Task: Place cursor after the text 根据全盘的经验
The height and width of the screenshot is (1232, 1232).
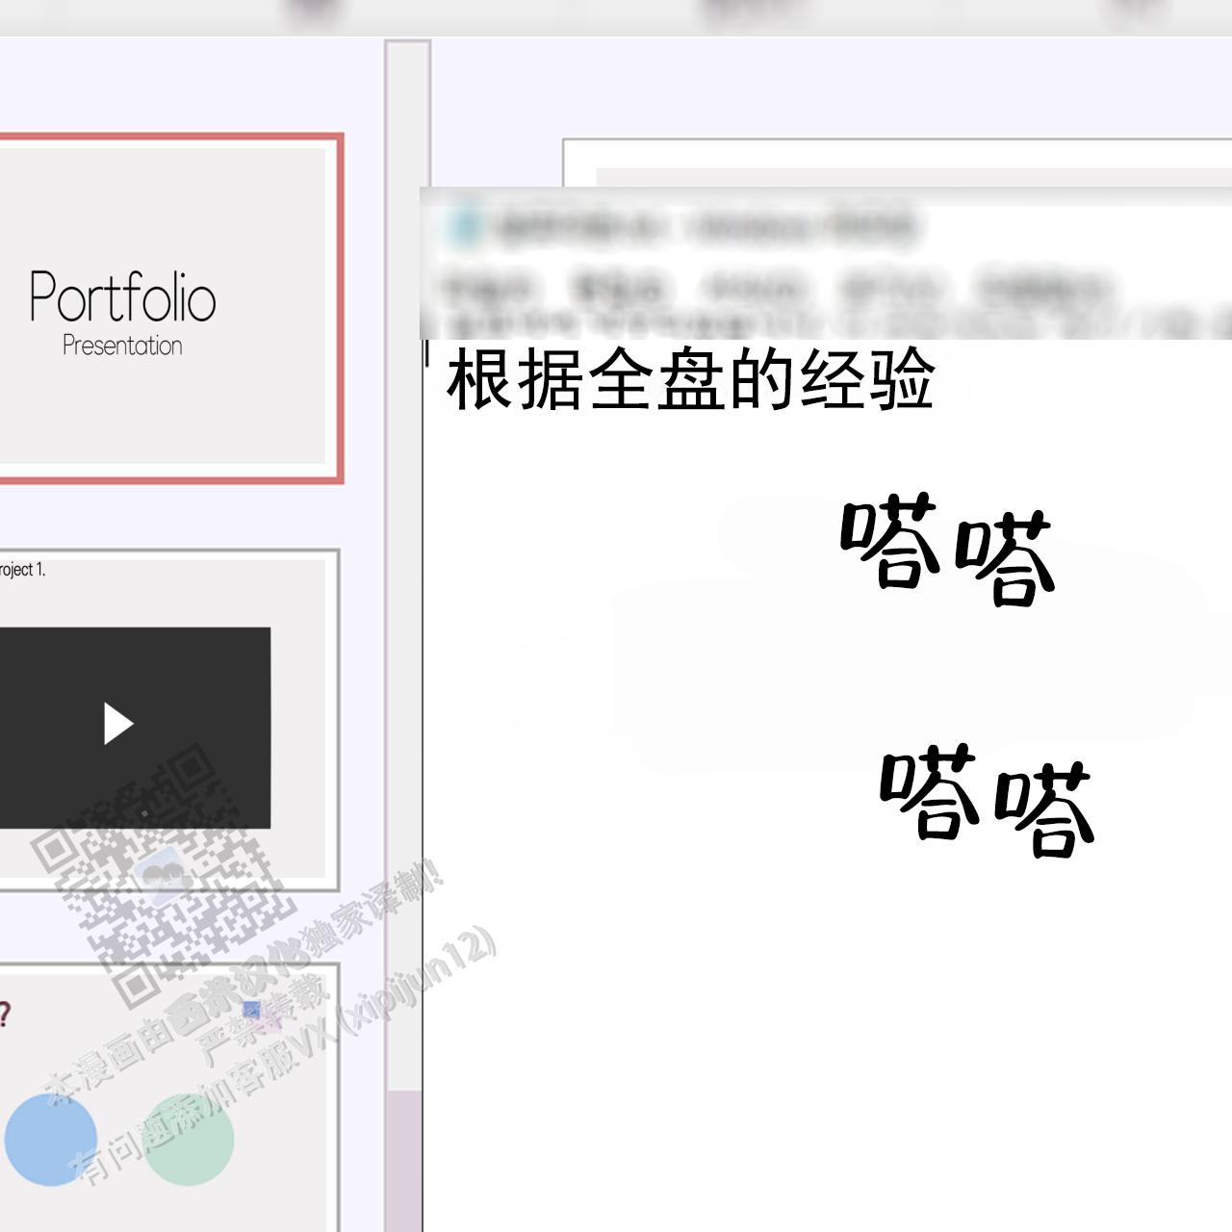Action: tap(937, 380)
